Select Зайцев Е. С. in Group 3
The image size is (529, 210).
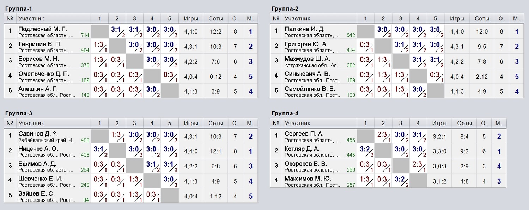pyautogui.click(x=36, y=193)
